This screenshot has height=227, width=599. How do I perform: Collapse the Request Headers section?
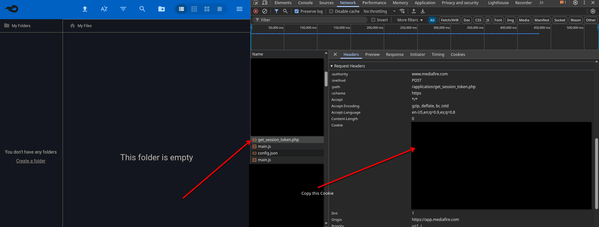pos(332,66)
